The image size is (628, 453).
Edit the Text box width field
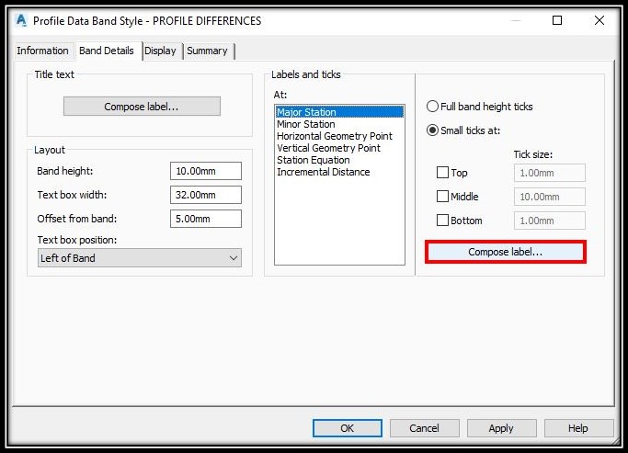point(206,195)
